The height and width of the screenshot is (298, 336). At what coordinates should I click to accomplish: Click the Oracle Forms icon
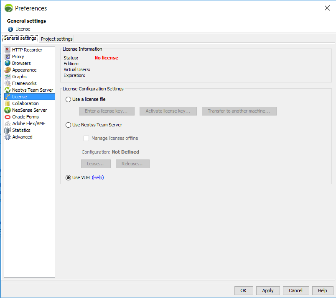click(8, 117)
